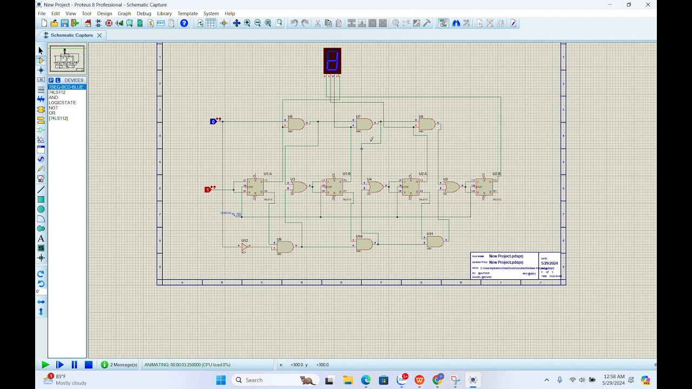Click the P pick devices button
692x389 pixels.
click(51, 80)
